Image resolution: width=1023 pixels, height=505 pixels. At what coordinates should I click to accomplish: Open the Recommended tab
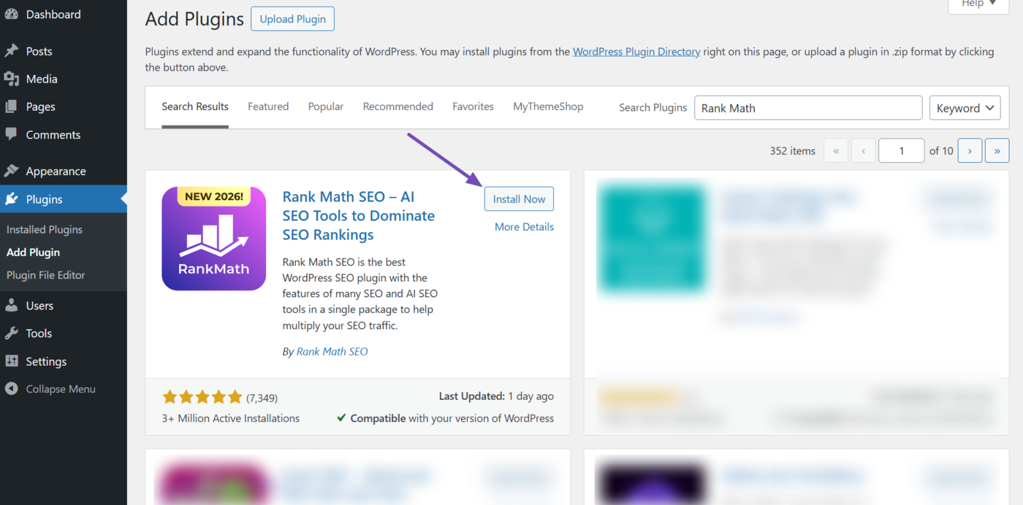coord(398,107)
